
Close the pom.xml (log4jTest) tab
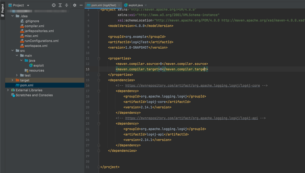pos(119,5)
